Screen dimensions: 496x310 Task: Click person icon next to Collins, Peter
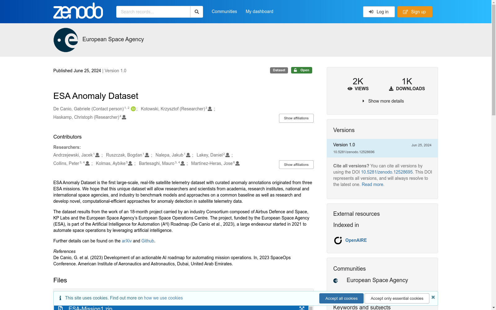87,163
